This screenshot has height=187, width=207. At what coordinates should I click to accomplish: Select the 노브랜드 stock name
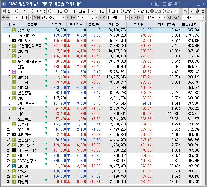[25, 119]
